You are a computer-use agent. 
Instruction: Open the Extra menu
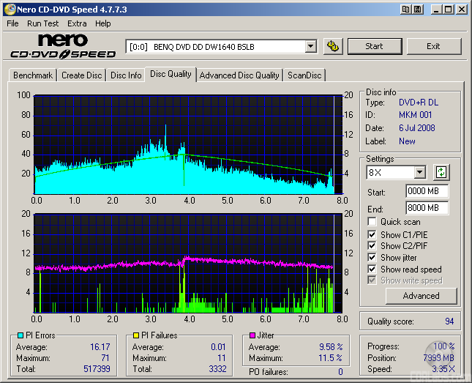tap(77, 23)
